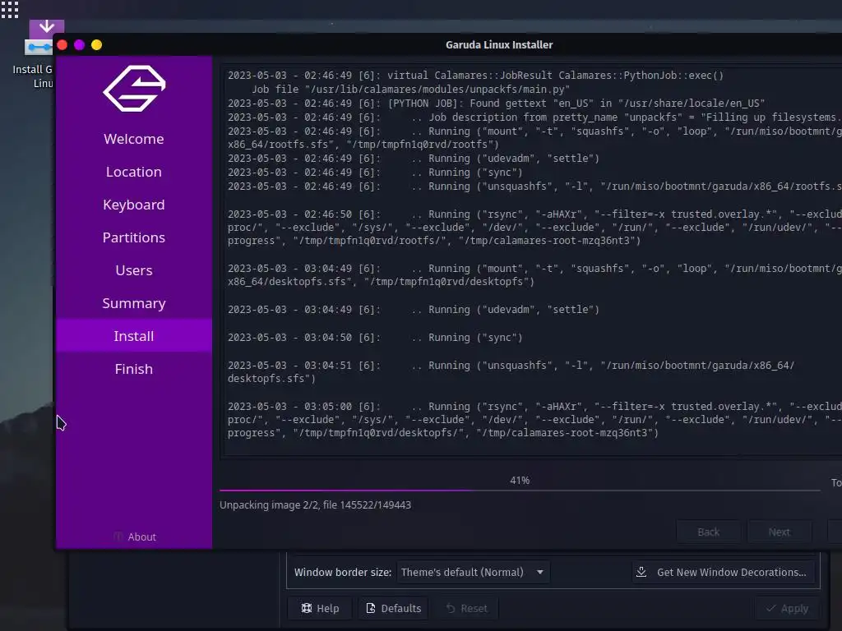Open the Keyboard step
This screenshot has height=631, width=842.
tap(134, 205)
